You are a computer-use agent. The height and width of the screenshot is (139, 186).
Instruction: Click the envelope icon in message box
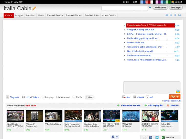coord(178,91)
